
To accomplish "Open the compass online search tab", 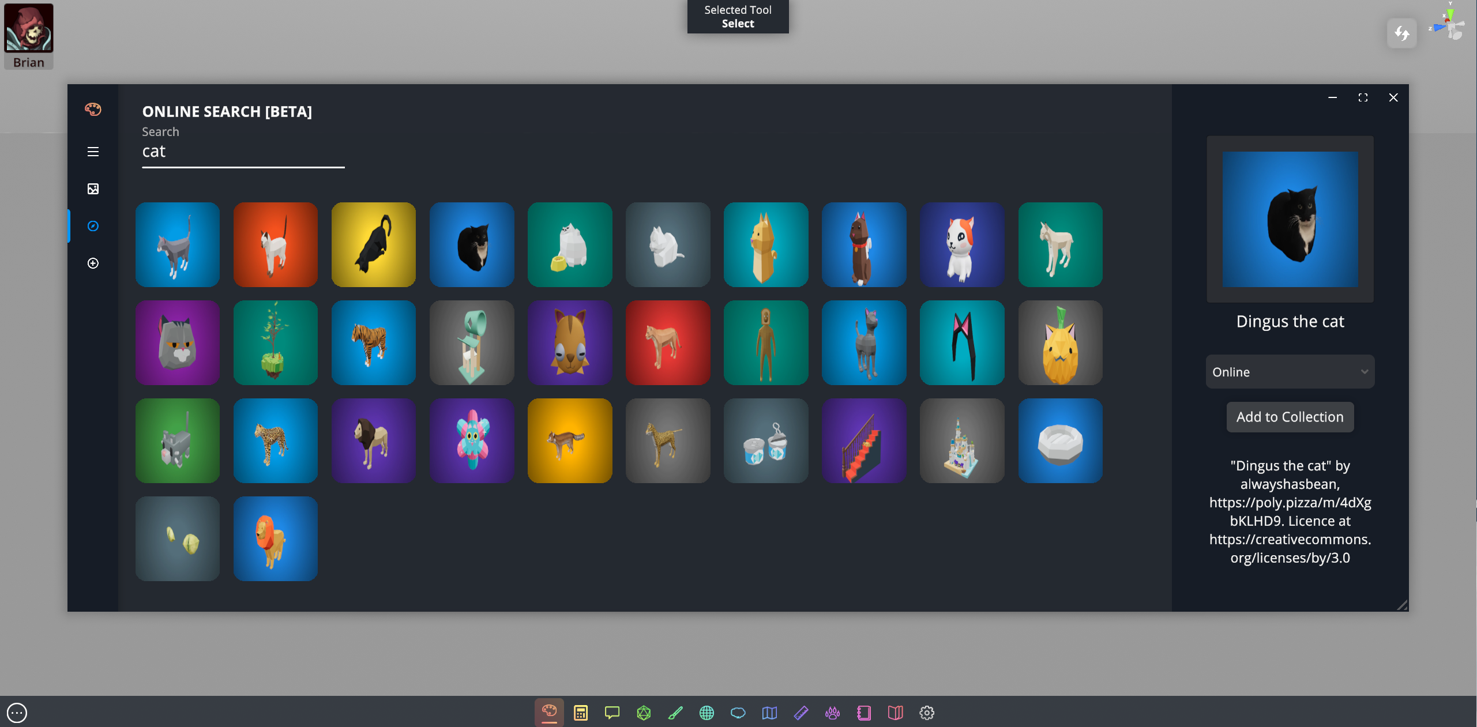I will click(x=93, y=226).
